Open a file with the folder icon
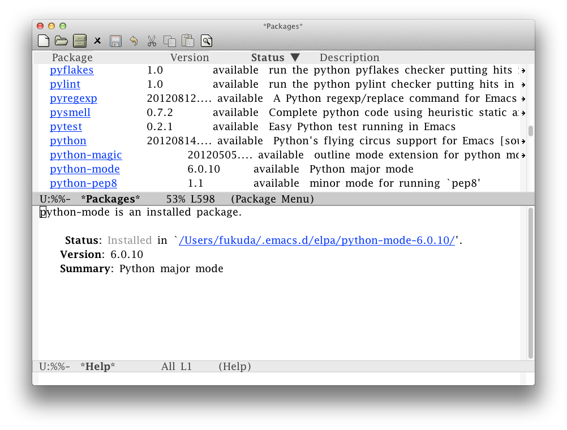The height and width of the screenshot is (430, 567). coord(61,41)
